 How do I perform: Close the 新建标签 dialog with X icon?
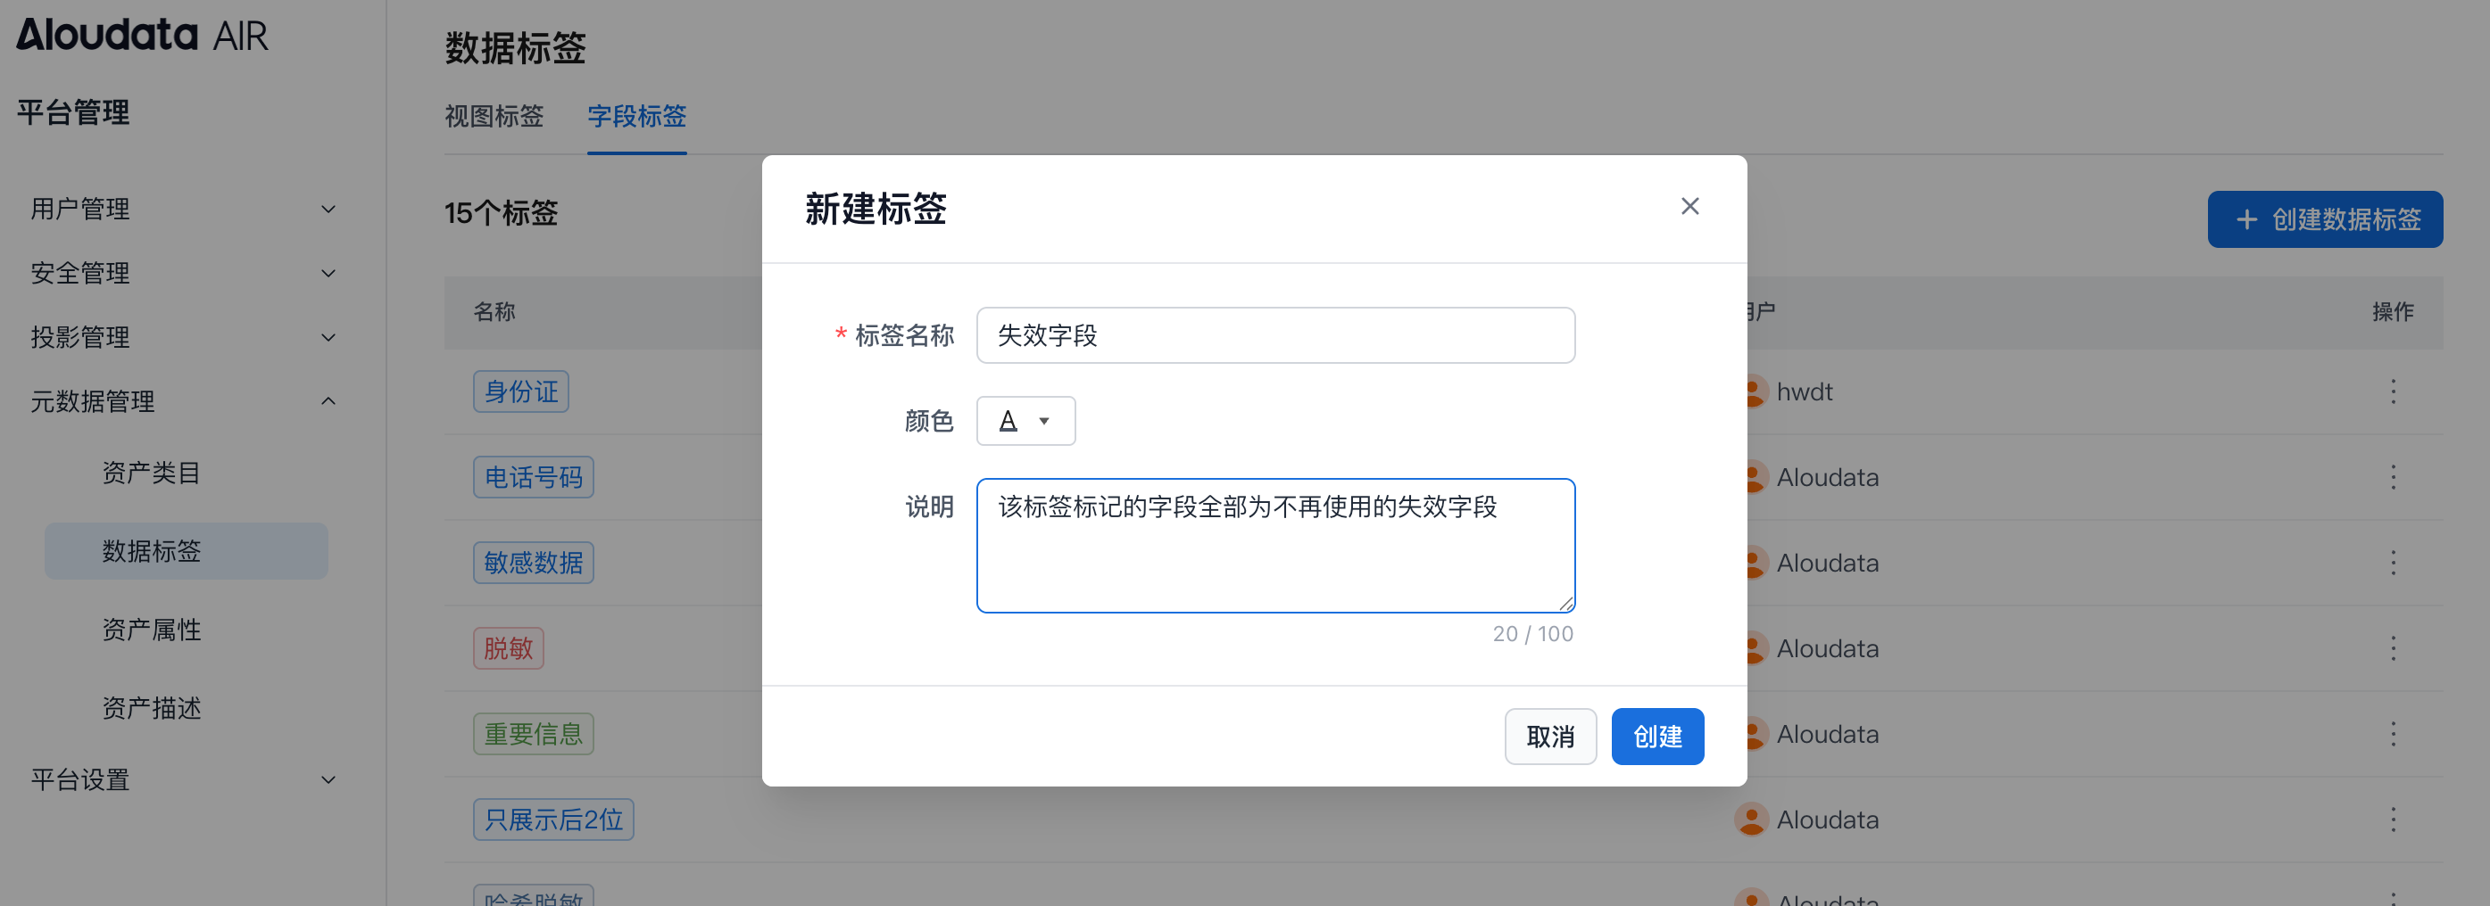[x=1689, y=207]
